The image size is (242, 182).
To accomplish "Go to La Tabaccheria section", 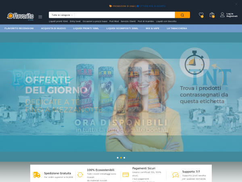I will (177, 28).
